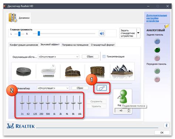The image size is (175, 139).
Task: Open the yellow folder connector settings icon
Action: (x=167, y=26)
